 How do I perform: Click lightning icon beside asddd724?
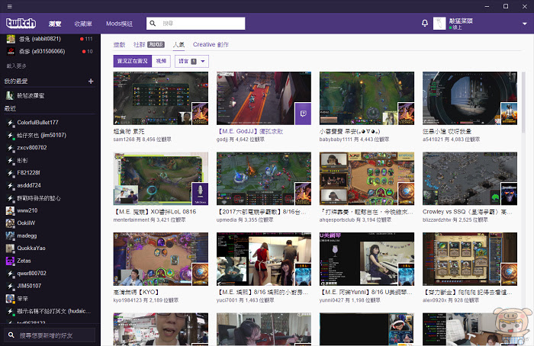(x=10, y=185)
